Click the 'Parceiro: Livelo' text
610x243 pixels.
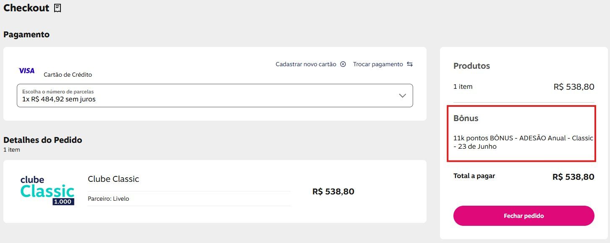pyautogui.click(x=108, y=199)
